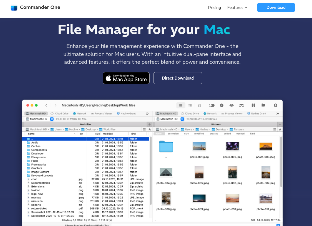This screenshot has width=312, height=226.
Task: Open the Macintosh HD drive dropdown
Action: pyautogui.click(x=52, y=119)
